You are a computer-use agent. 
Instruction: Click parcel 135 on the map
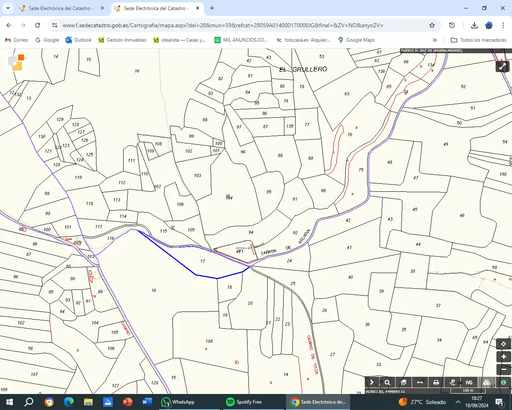click(x=290, y=126)
